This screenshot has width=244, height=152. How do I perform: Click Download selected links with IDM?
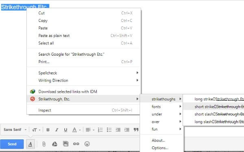84,91
